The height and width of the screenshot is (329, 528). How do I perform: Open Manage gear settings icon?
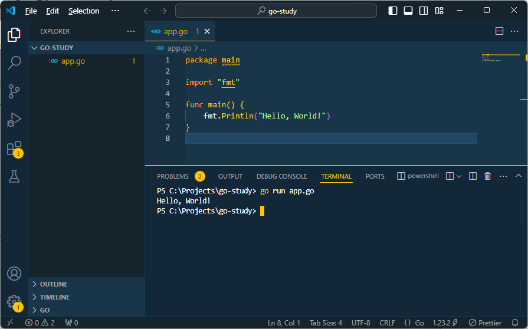coord(14,302)
